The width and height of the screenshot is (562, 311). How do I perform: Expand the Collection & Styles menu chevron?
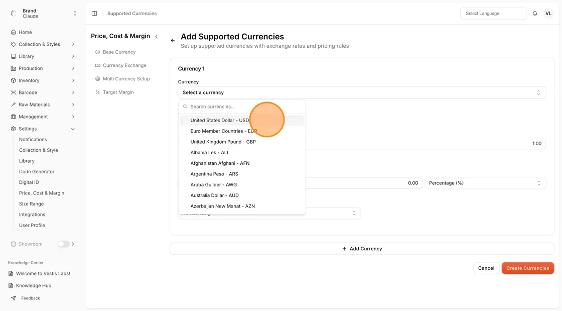point(73,44)
